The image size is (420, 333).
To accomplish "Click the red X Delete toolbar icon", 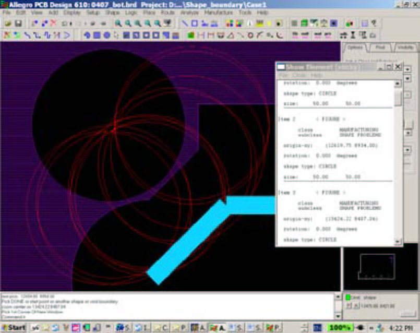I will (x=54, y=23).
